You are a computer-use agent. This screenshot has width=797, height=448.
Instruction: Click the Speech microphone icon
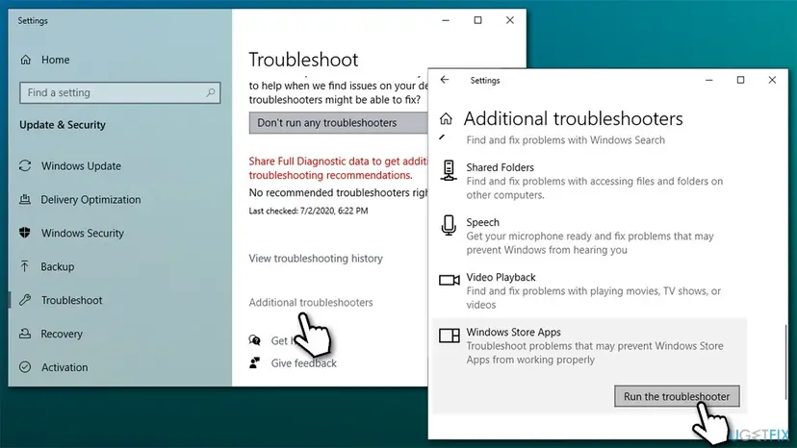[x=449, y=225]
